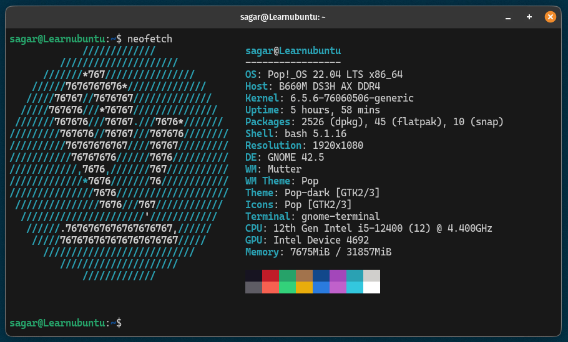Click the Terminal value 'gnome-terminal'

[x=341, y=217]
